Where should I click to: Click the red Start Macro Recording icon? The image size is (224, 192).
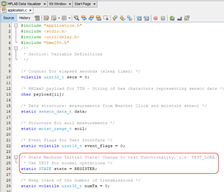(x=155, y=18)
